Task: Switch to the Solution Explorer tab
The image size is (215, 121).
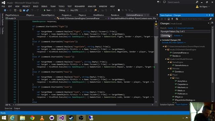Action: click(x=167, y=105)
